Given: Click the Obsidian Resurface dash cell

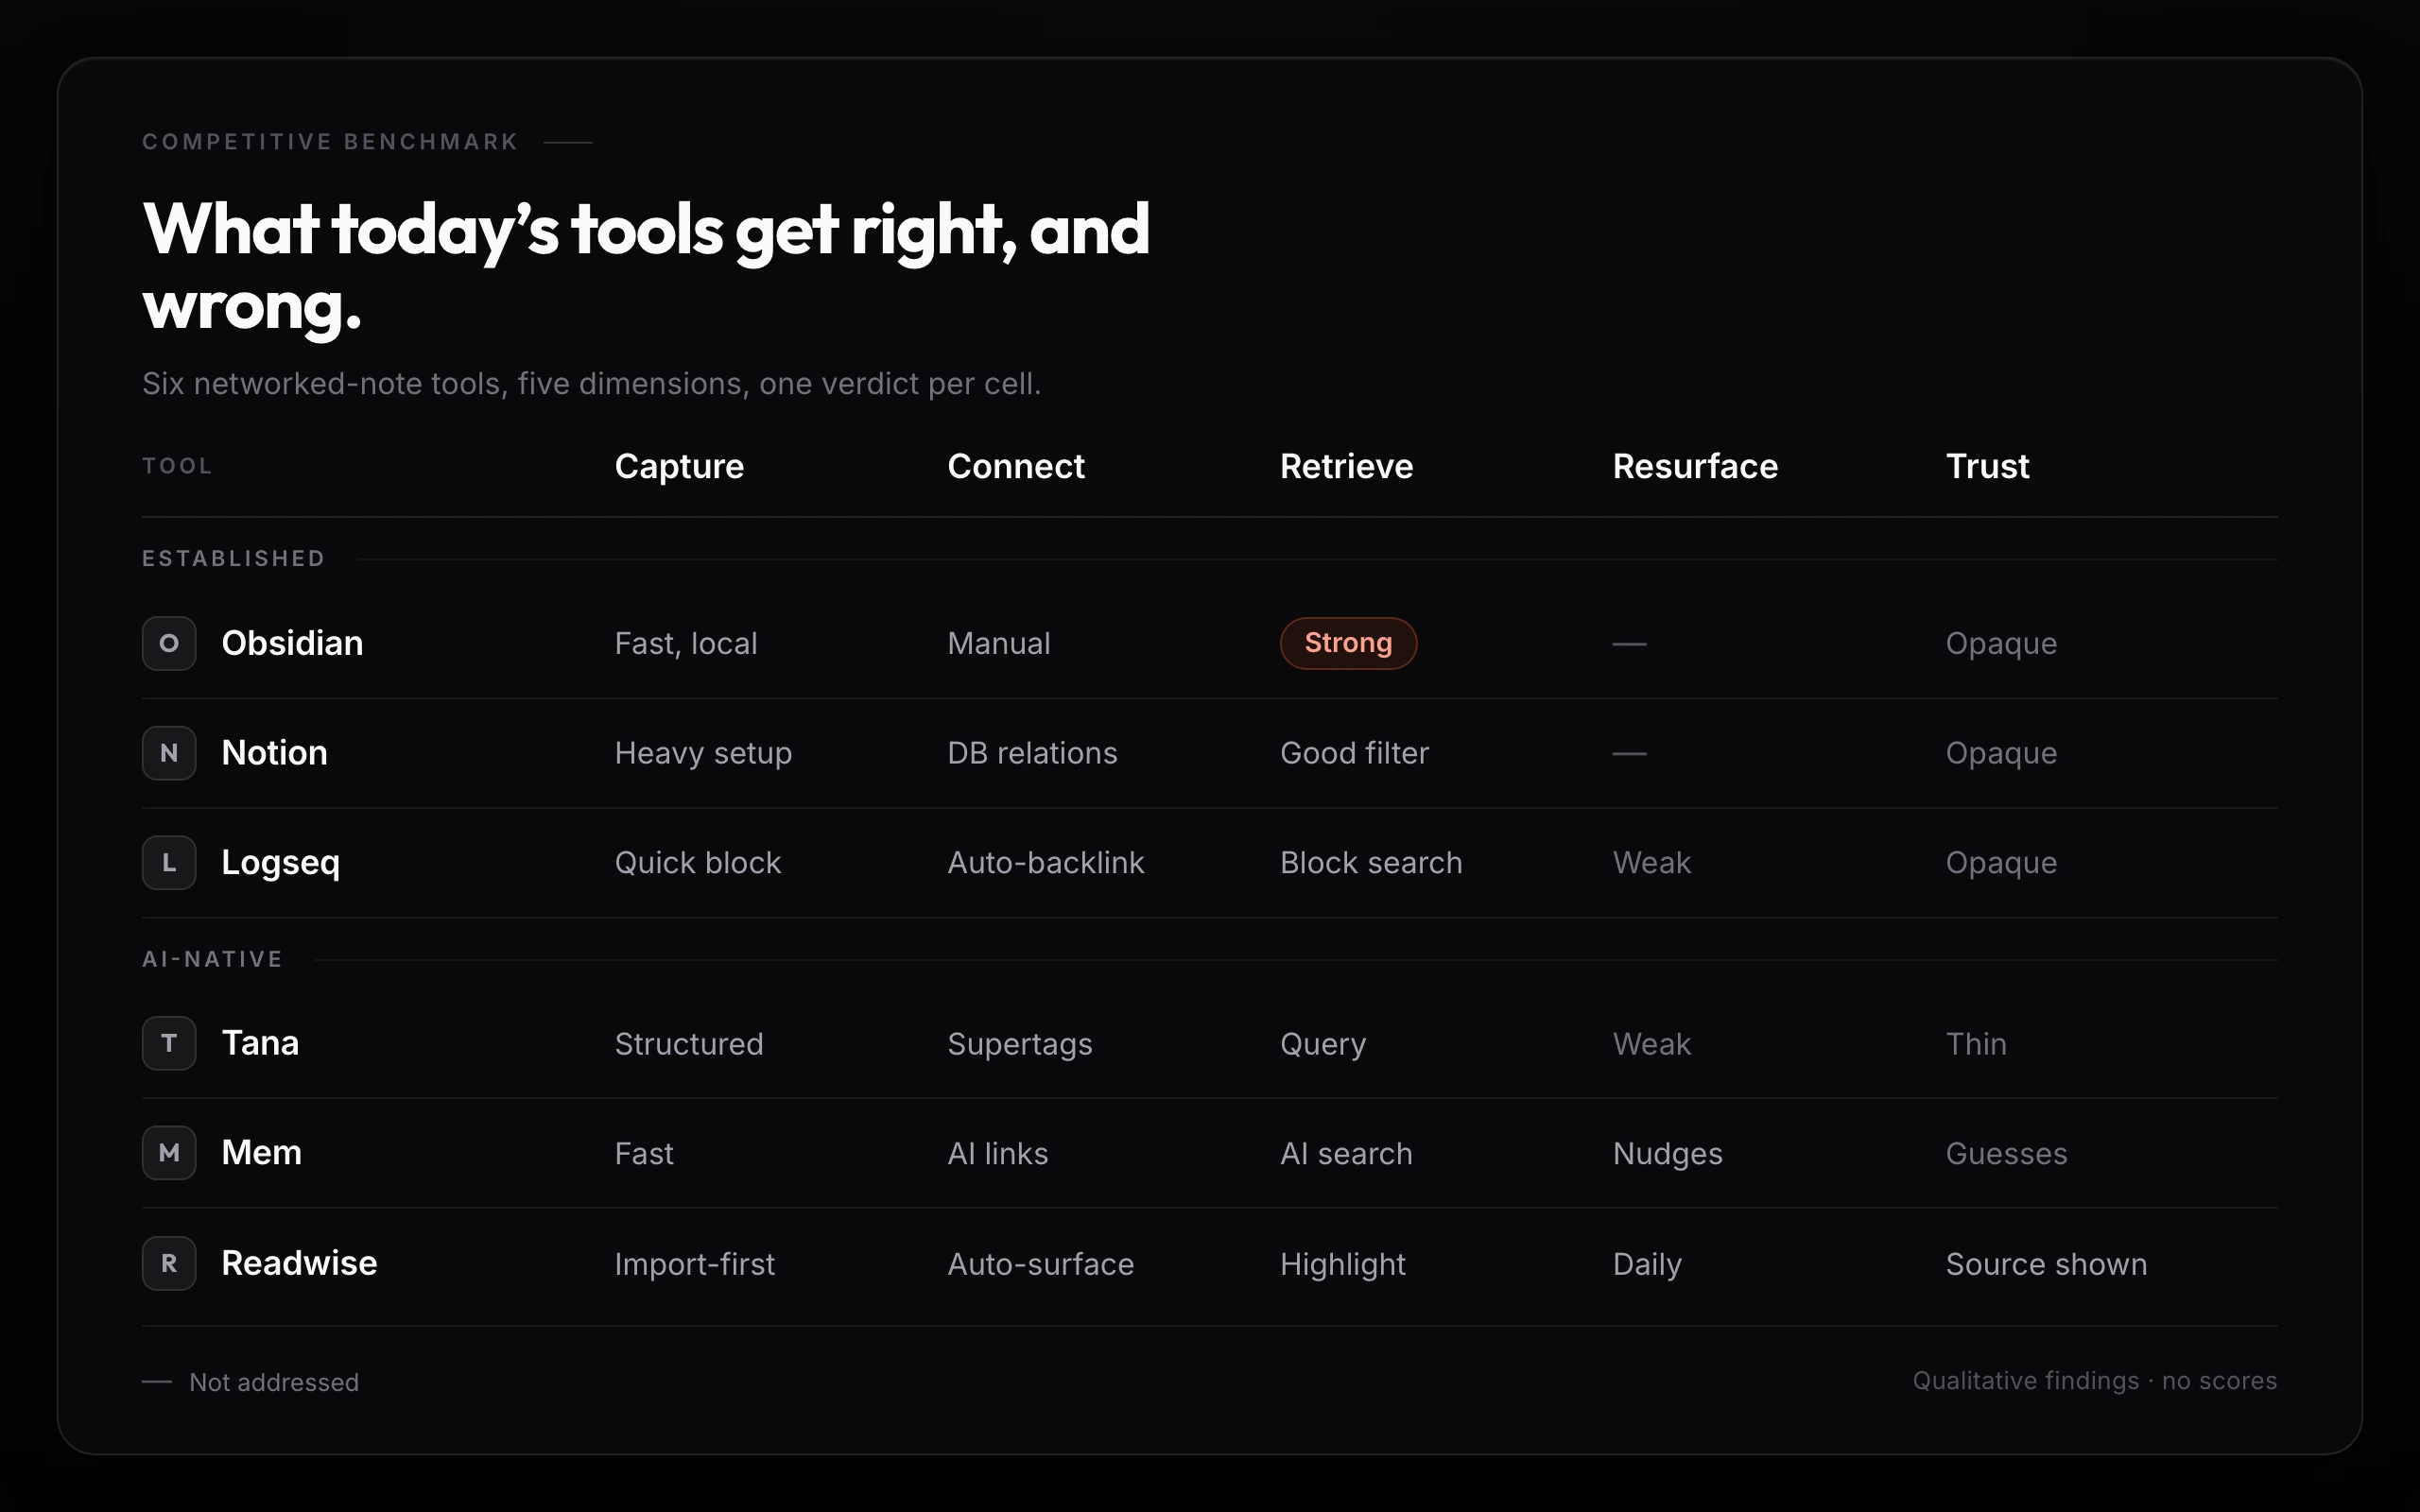Looking at the screenshot, I should 1629,644.
